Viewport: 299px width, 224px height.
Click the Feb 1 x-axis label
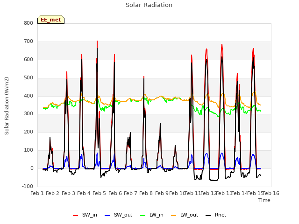[x=37, y=193]
